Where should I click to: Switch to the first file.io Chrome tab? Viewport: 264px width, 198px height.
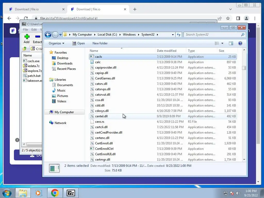click(36, 9)
